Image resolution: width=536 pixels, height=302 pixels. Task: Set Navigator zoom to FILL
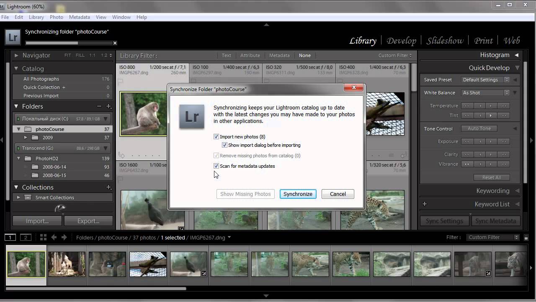(x=80, y=55)
